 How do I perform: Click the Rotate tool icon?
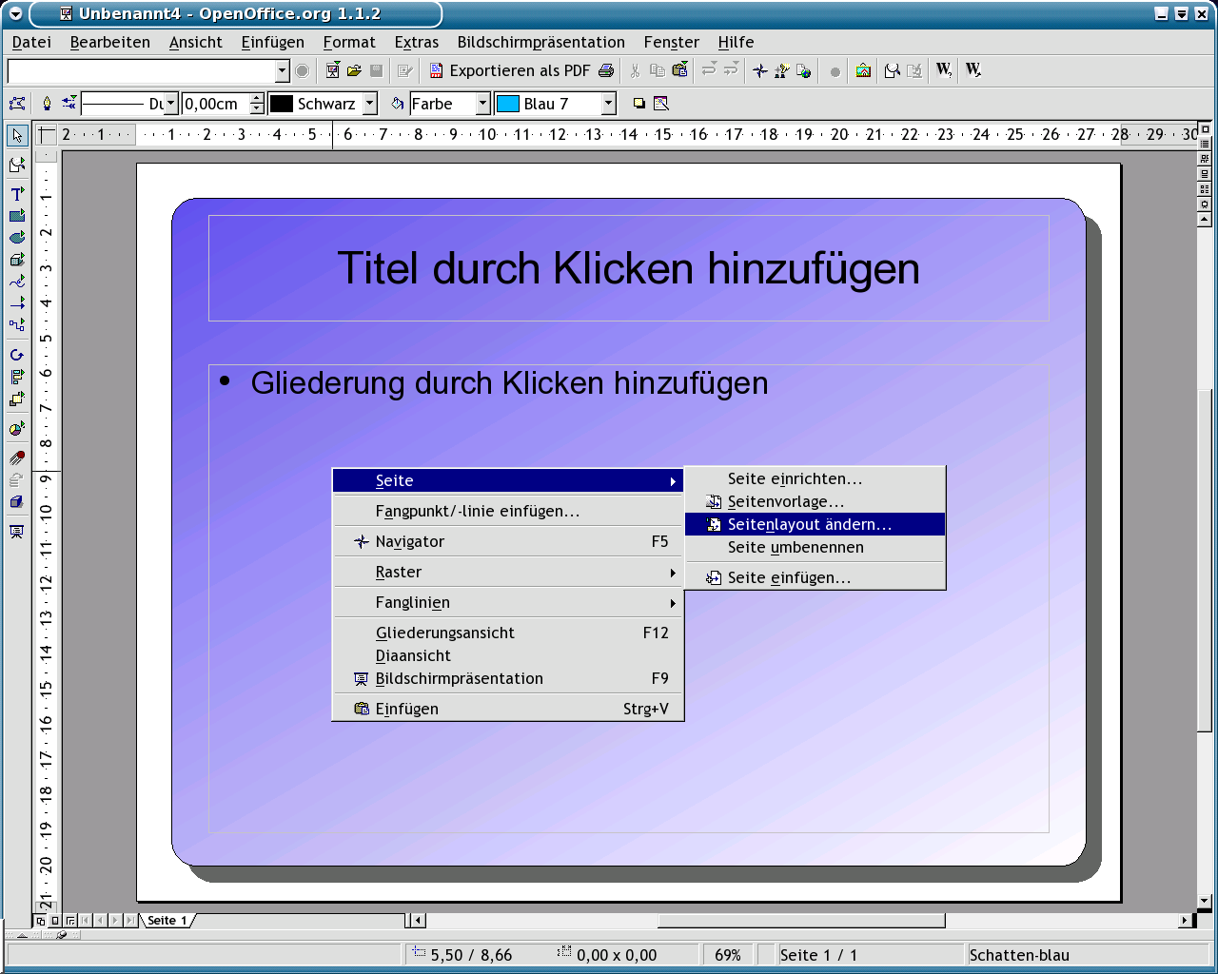[x=17, y=355]
